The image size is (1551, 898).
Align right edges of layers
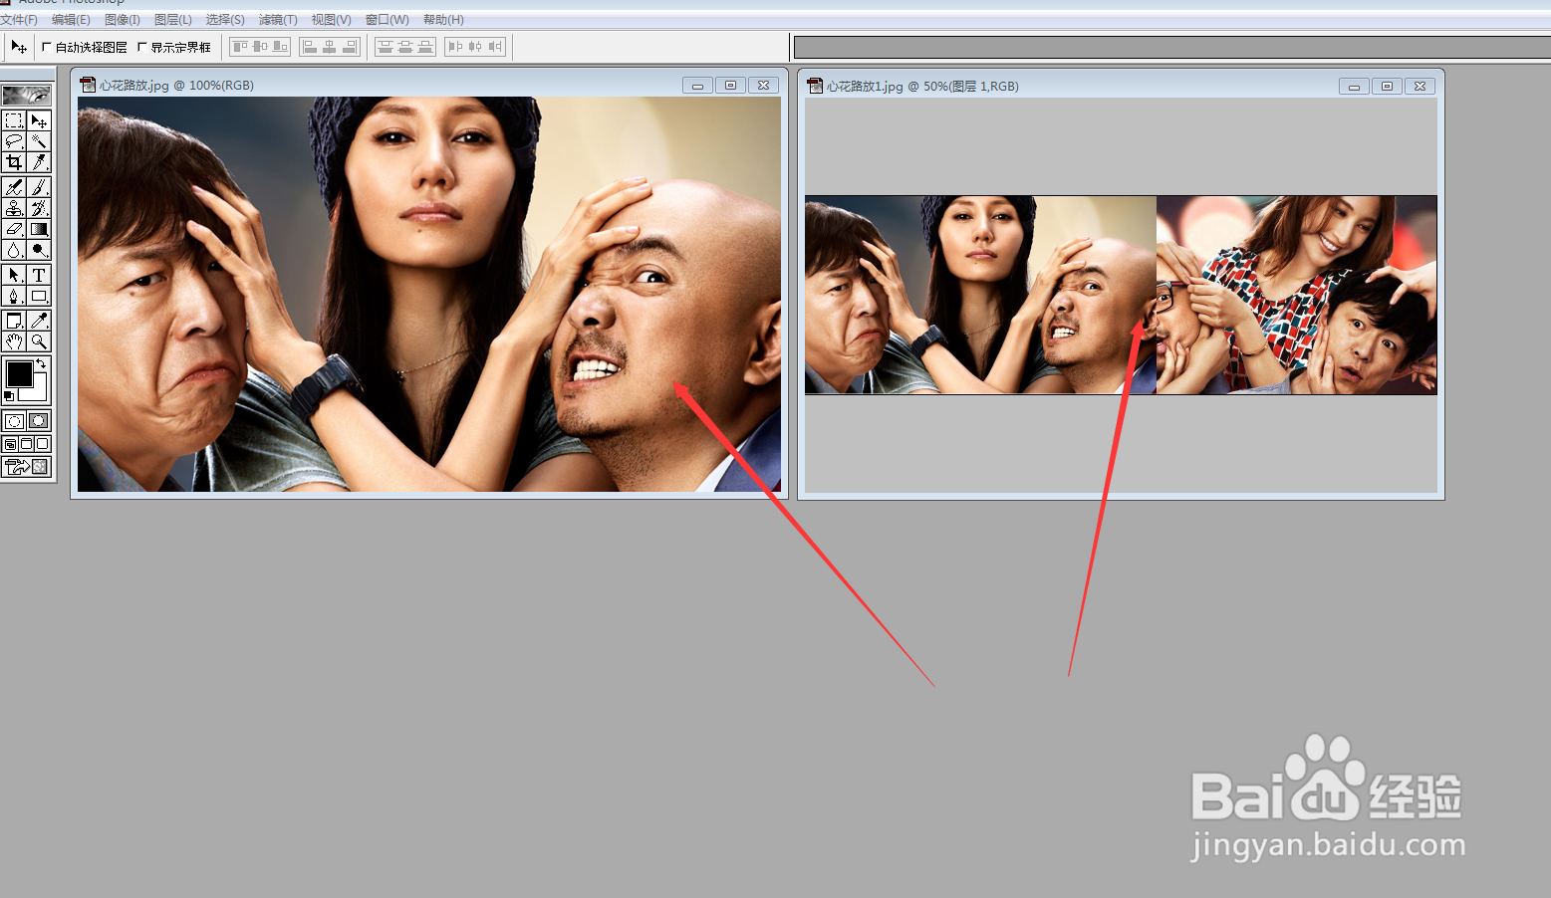point(350,47)
